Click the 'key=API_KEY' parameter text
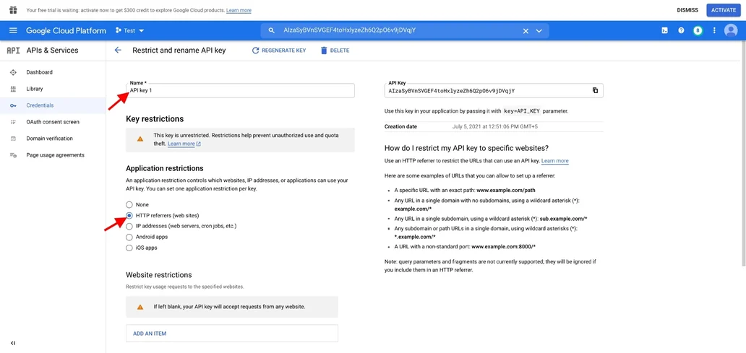746x353 pixels. pos(522,111)
